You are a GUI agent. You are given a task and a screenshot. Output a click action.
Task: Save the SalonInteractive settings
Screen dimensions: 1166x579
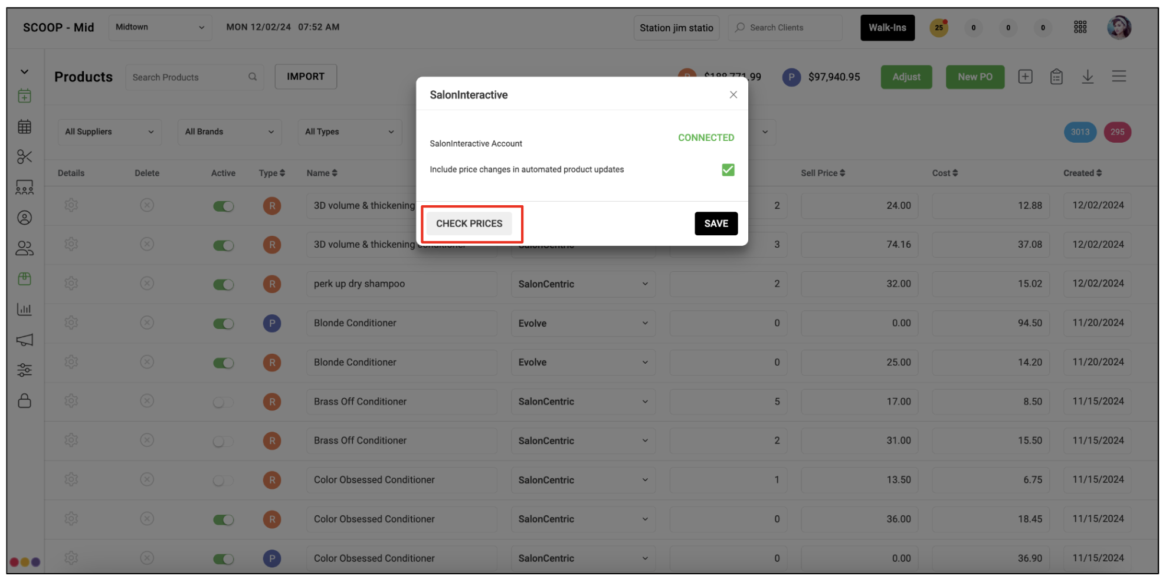point(716,223)
